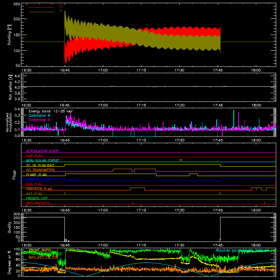This screenshot has width=280, height=280.
Task: Click the first BAD_PACKETS spike near 17:12
Action: coord(133,203)
